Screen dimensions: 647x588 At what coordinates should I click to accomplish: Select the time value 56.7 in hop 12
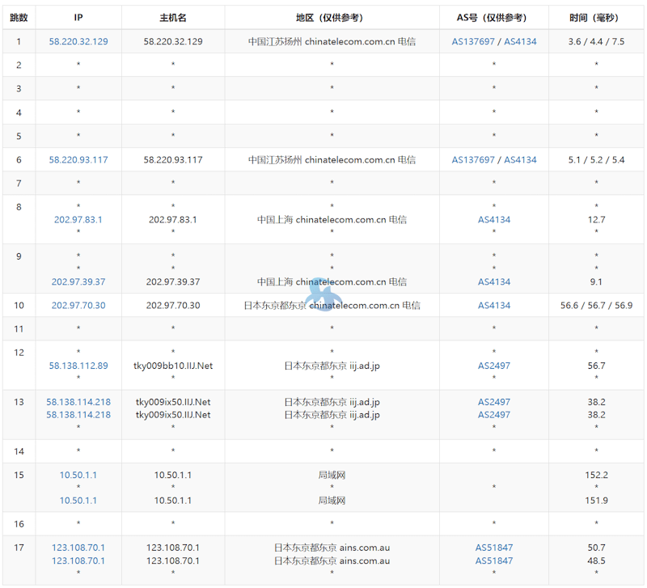click(596, 366)
